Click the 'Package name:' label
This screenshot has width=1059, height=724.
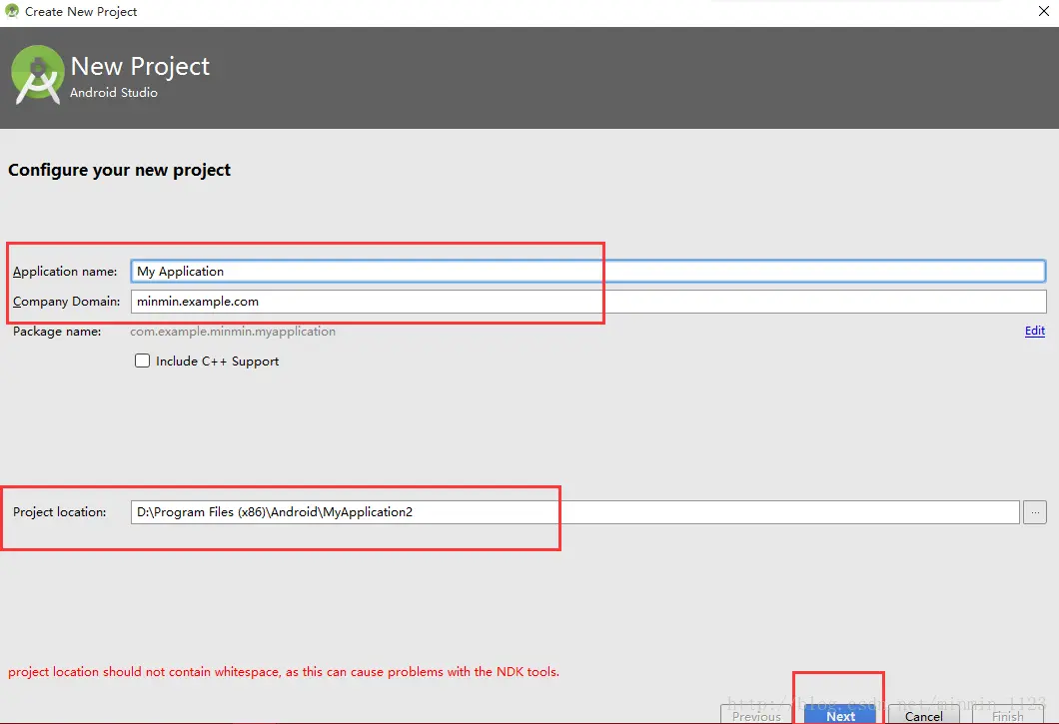pyautogui.click(x=57, y=331)
